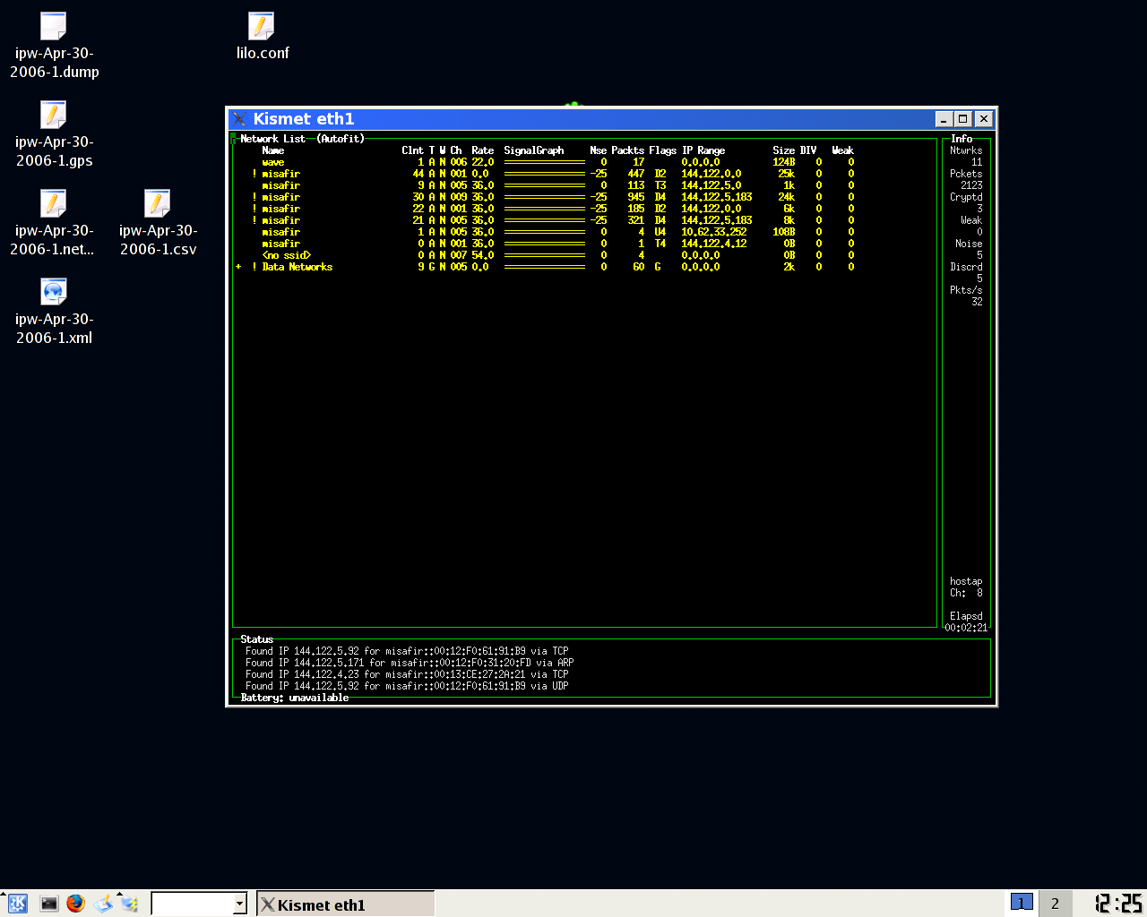Select misafir row with 22 clients

tap(547, 209)
